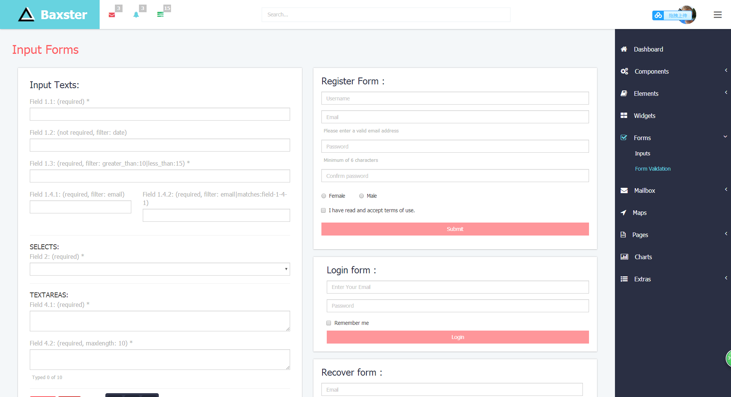The width and height of the screenshot is (731, 397).
Task: Select the Form Validation submenu item
Action: 653,169
